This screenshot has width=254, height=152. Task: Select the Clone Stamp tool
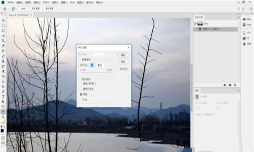(x=3, y=61)
